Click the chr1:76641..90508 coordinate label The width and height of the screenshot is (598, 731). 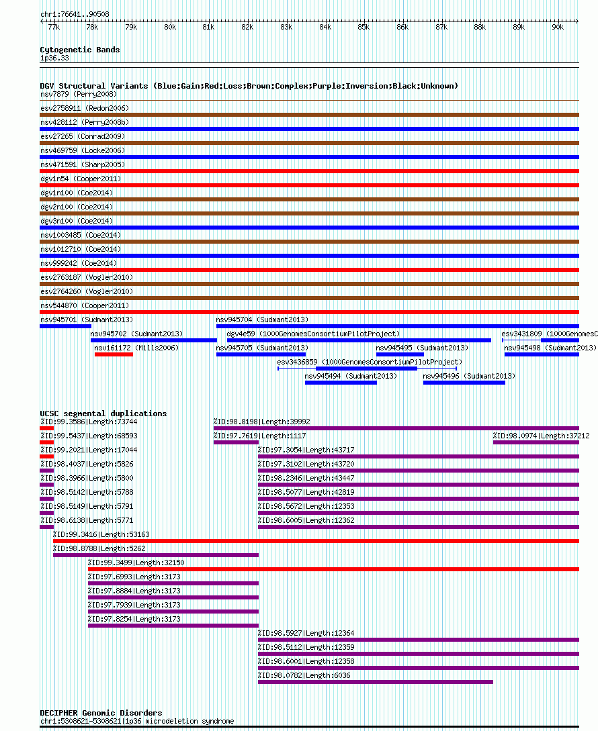click(75, 15)
